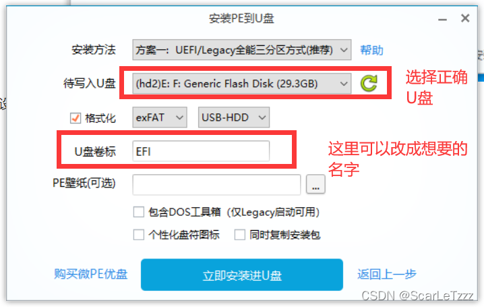Minimize the install PE dialog
The image size is (484, 307).
coord(442,20)
